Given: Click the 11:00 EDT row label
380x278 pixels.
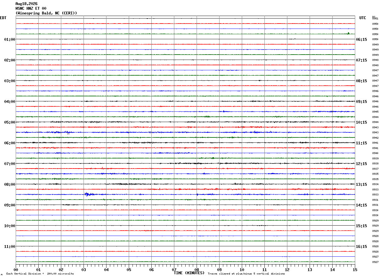Looking at the screenshot, I should [9, 247].
